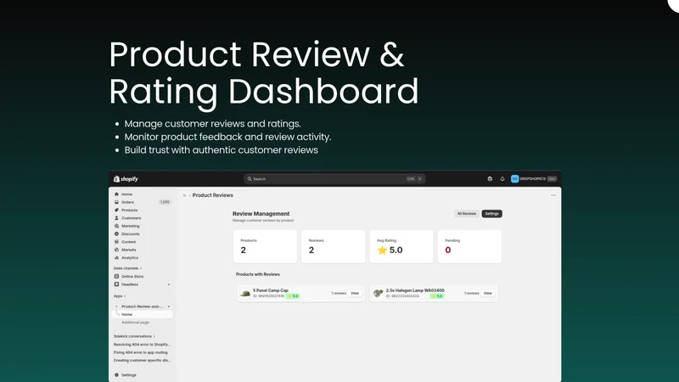Viewport: 679px width, 382px height.
Task: Click the Review Management heading
Action: point(261,214)
